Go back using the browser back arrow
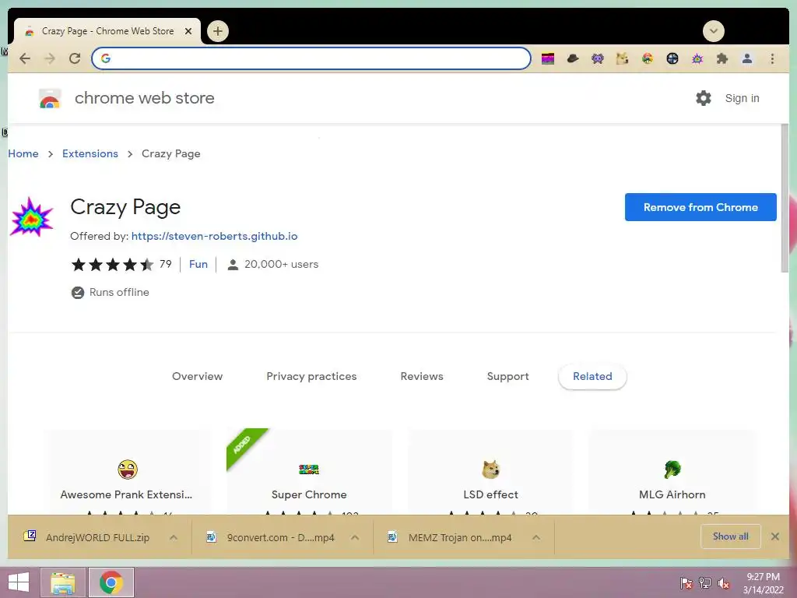 pos(24,58)
